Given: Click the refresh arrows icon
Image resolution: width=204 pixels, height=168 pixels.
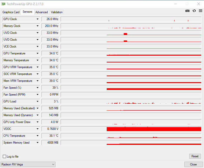Looking at the screenshot, I should pyautogui.click(x=194, y=11).
